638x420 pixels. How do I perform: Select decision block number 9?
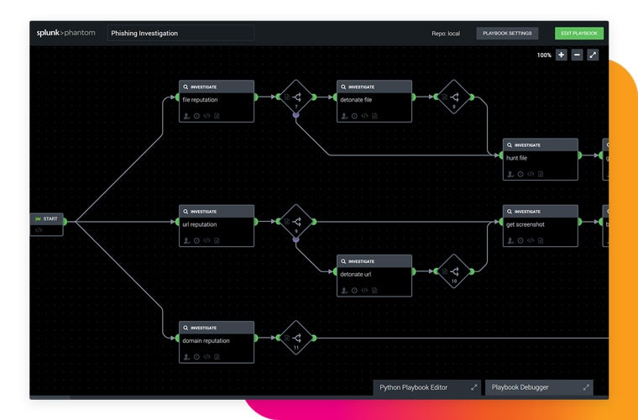296,222
